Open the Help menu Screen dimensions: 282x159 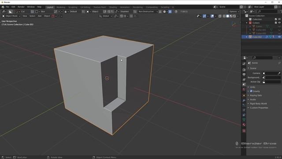pyautogui.click(x=39, y=7)
